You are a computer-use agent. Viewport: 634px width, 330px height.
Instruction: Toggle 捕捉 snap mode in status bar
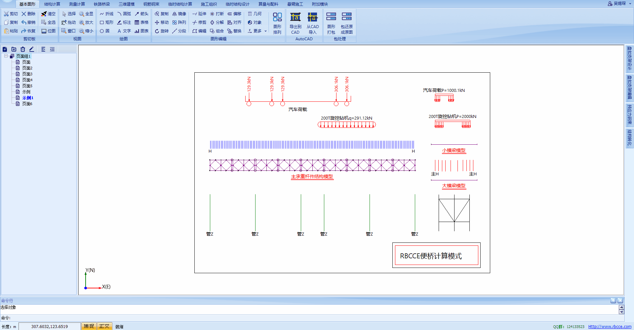click(x=88, y=326)
